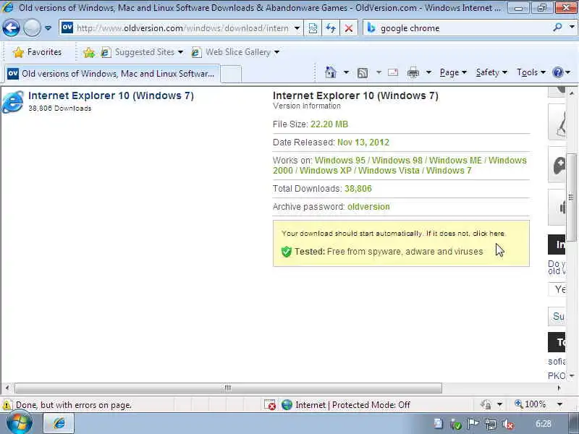The width and height of the screenshot is (579, 434).
Task: Click the Internet Explorer 10 (Windows 7) heading link
Action: [x=111, y=95]
